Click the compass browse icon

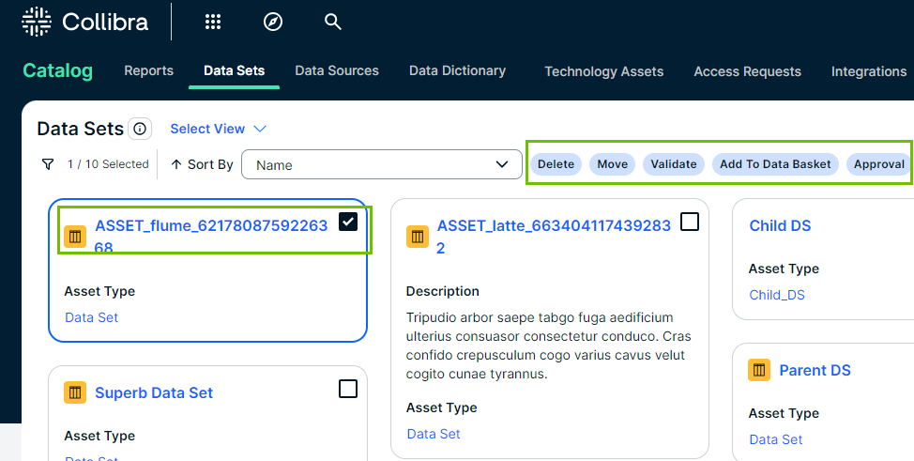point(273,22)
